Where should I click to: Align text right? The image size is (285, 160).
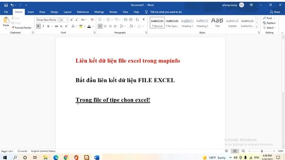pos(110,26)
